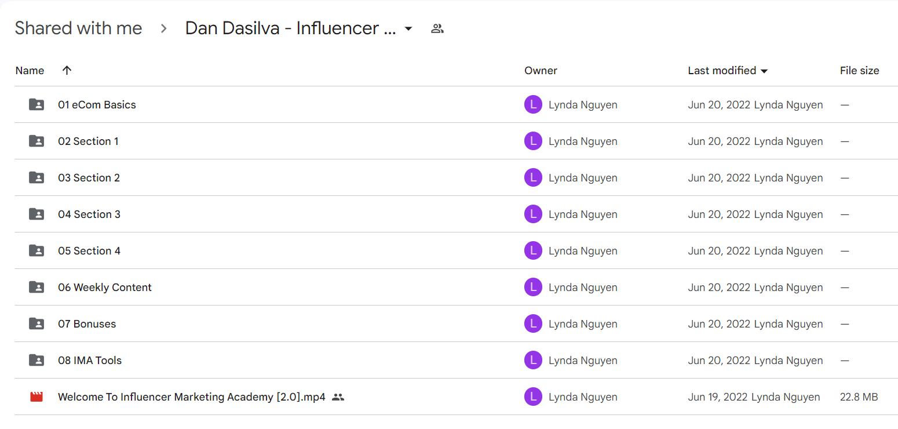This screenshot has width=898, height=429.
Task: Click the shared people icon beside the Welcome mp4 filename
Action: (338, 397)
